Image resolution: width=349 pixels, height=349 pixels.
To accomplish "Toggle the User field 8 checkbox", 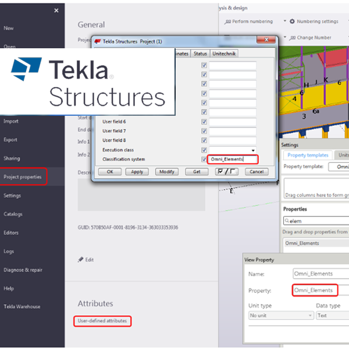I will [x=204, y=140].
